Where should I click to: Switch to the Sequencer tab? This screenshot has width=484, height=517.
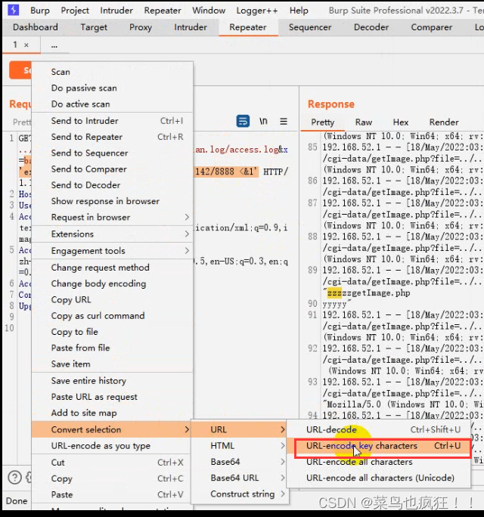[310, 27]
